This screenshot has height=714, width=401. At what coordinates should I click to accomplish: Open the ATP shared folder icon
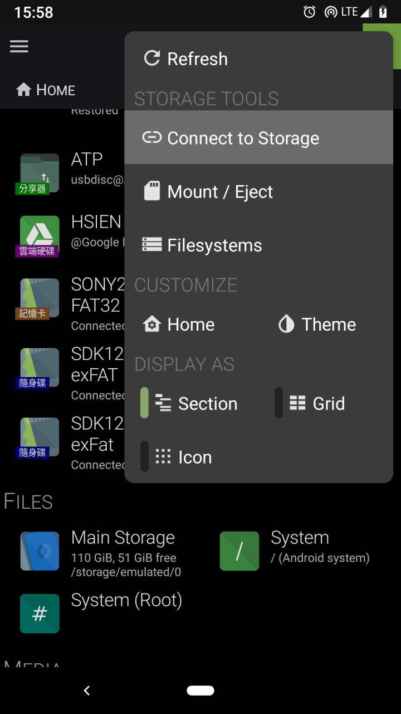click(40, 173)
